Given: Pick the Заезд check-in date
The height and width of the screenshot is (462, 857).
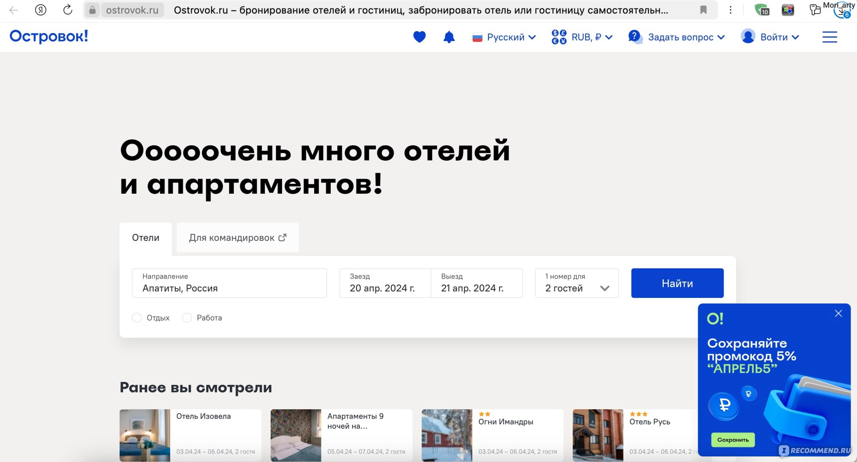Looking at the screenshot, I should pos(385,283).
